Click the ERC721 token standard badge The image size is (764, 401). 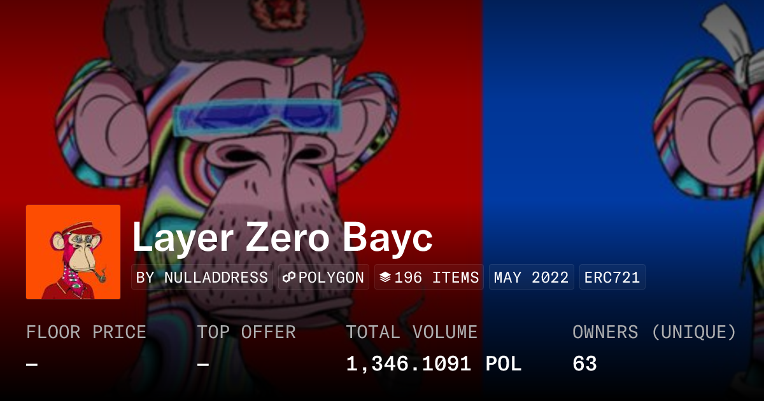pos(612,278)
